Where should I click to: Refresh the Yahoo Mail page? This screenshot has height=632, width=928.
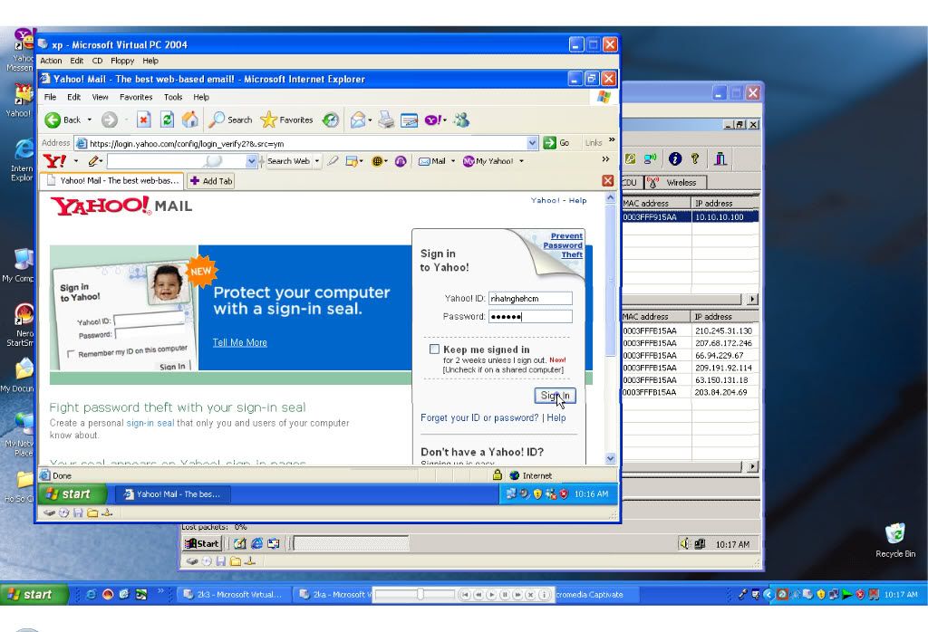167,120
